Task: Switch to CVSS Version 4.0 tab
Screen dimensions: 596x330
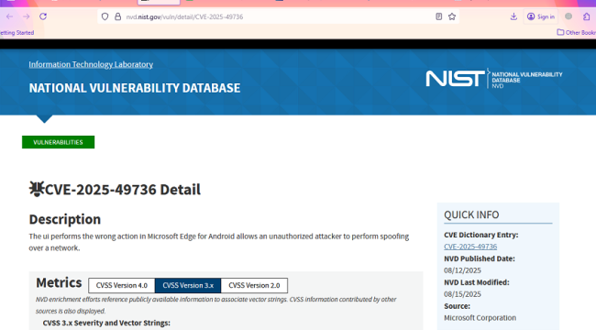Action: tap(122, 285)
